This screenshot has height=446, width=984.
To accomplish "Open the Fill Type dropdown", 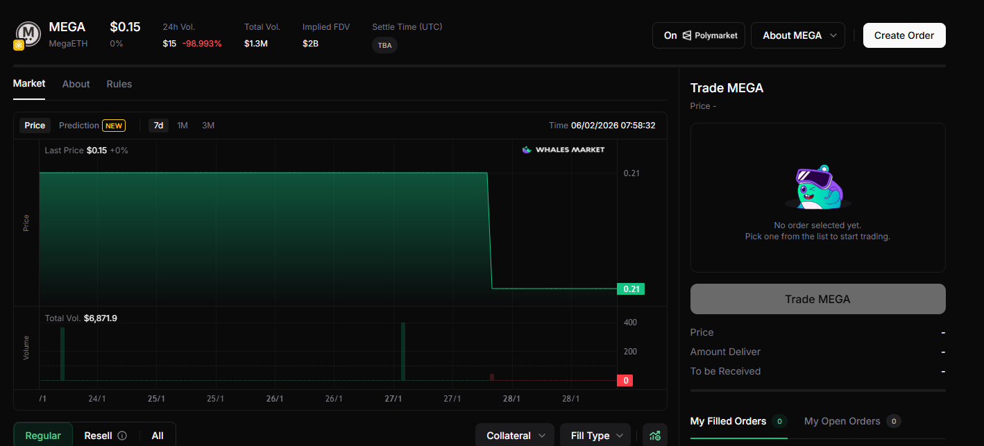I will (x=595, y=436).
